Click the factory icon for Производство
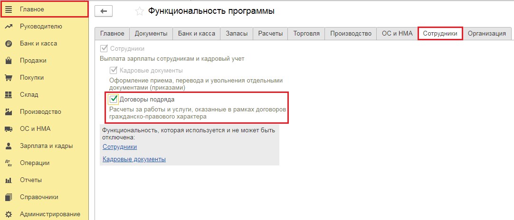 pos(9,112)
